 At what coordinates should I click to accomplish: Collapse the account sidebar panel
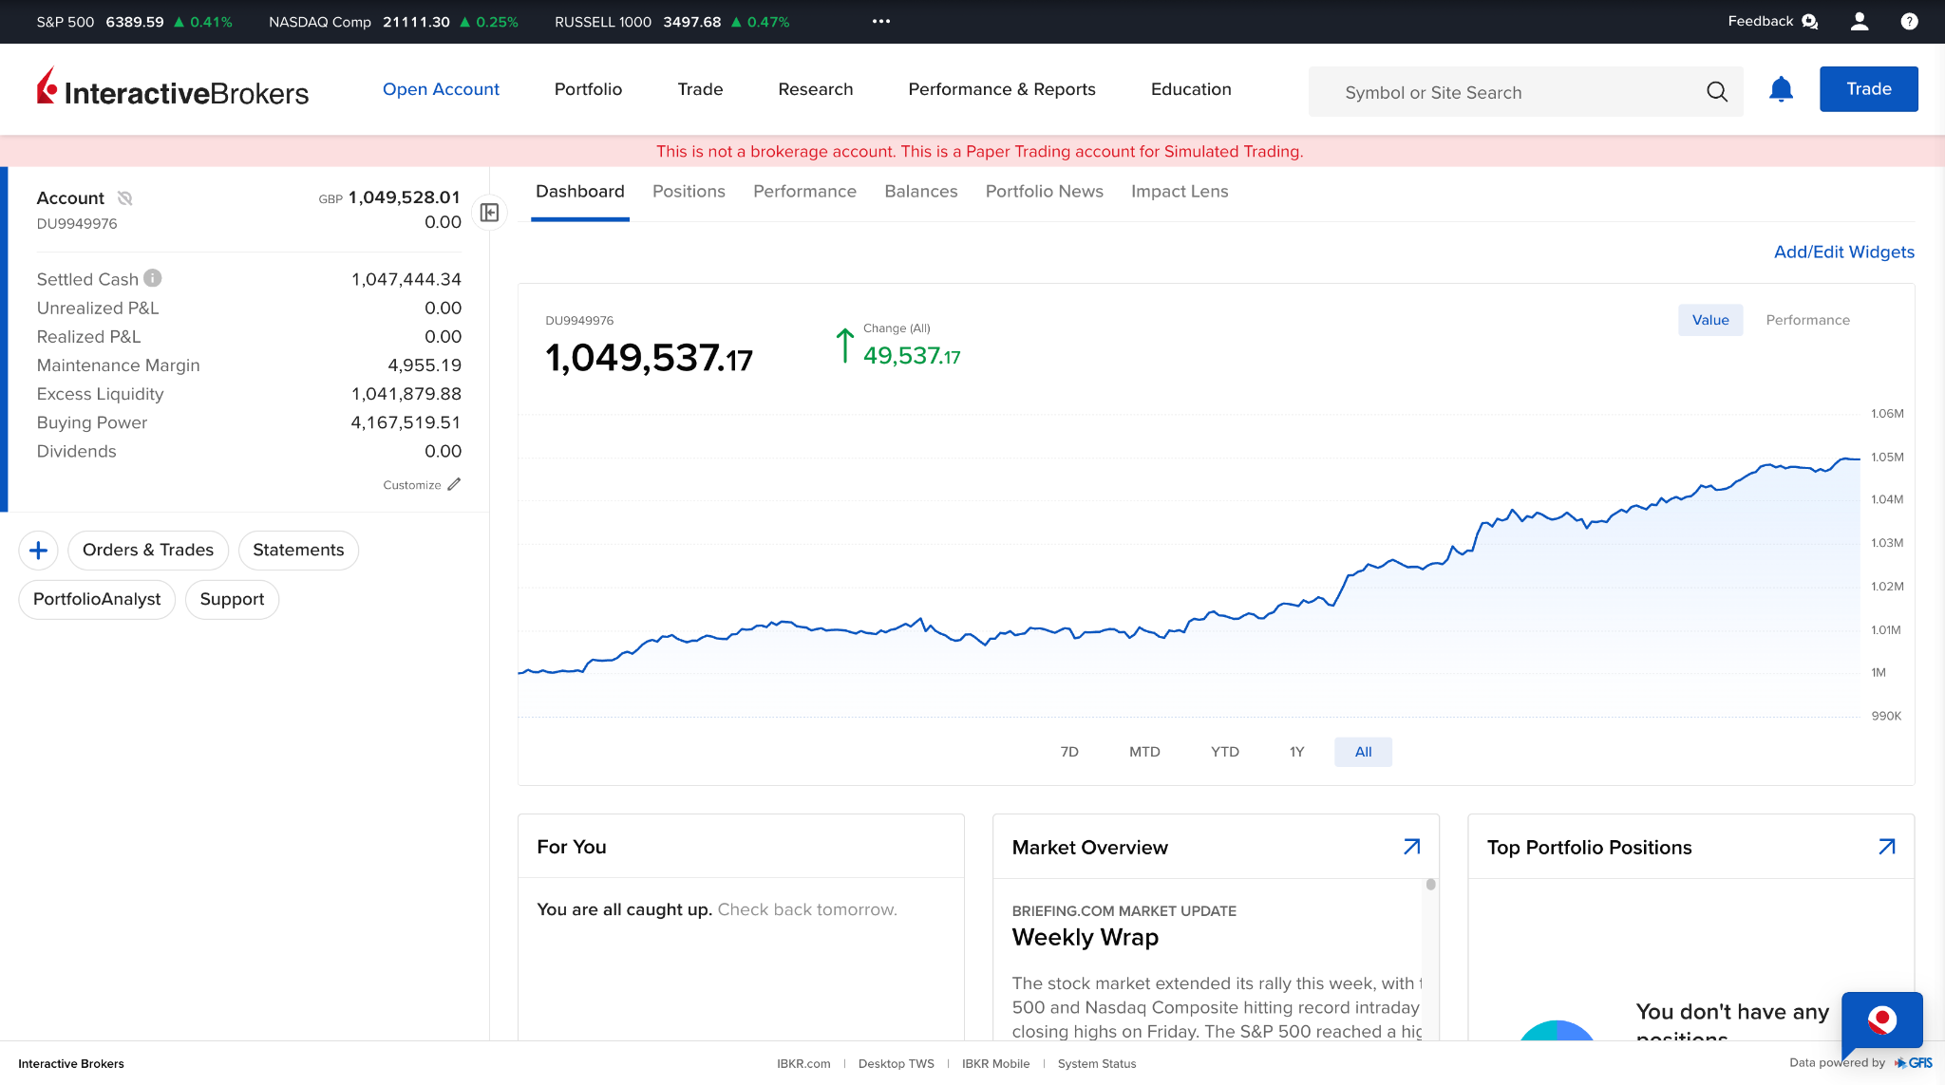coord(489,213)
